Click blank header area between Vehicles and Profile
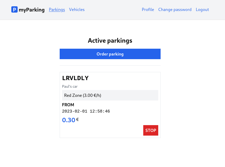 pyautogui.click(x=113, y=10)
